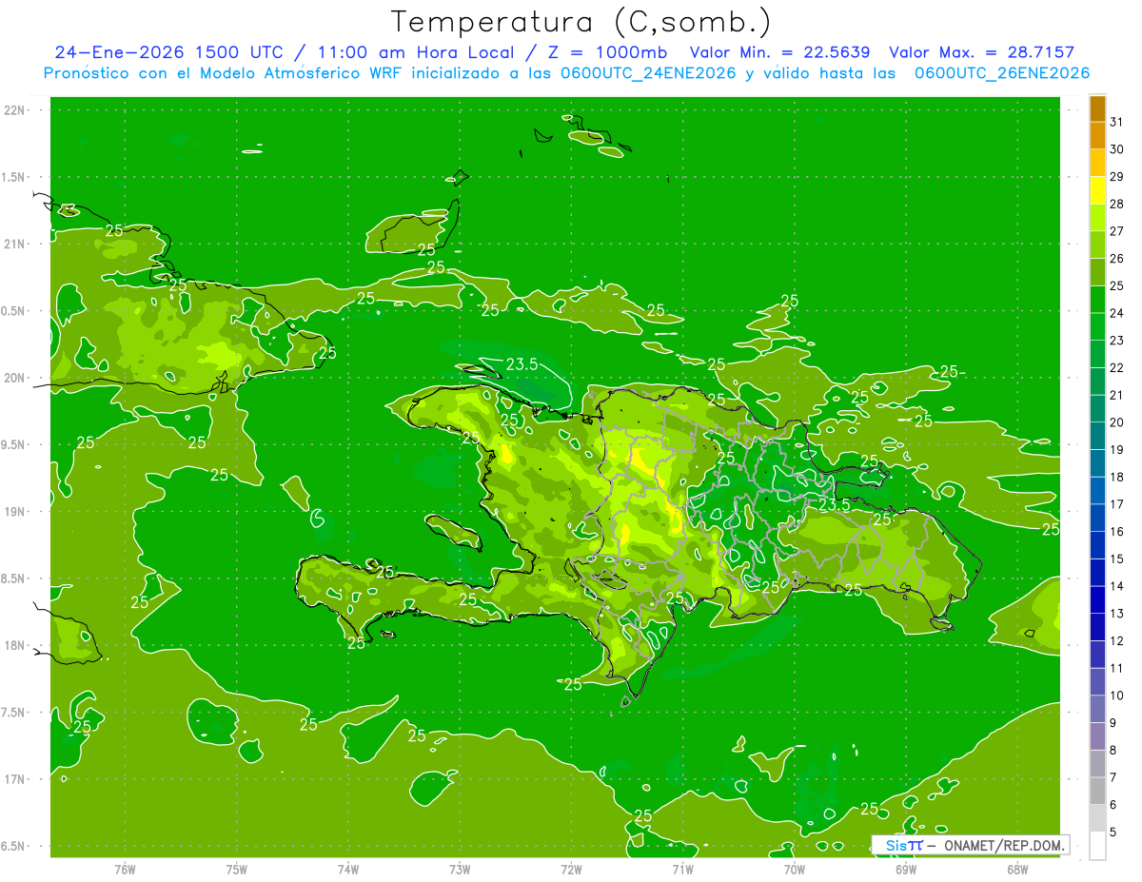Pick the gray legend swatch between 6 and 7

pos(1097,791)
